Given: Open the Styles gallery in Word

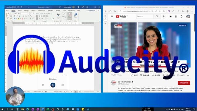Looking at the screenshot, I should (58, 16).
